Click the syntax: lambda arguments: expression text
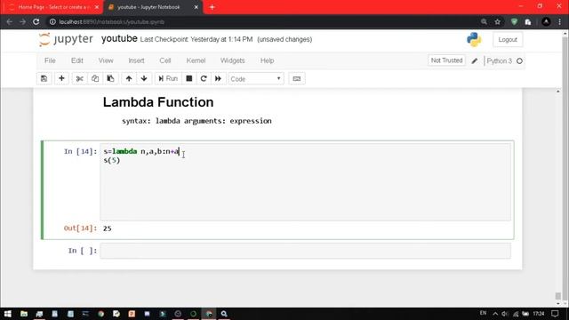Viewport: 569px width, 320px height. point(196,121)
